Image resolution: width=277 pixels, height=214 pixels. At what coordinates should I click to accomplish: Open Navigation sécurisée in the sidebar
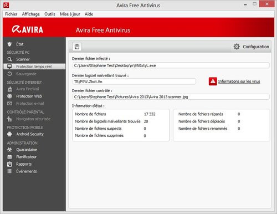(33, 119)
